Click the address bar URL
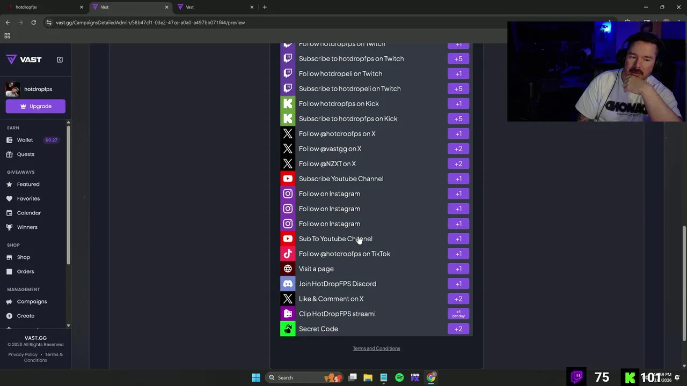Viewport: 687px width, 386px height. [x=150, y=23]
